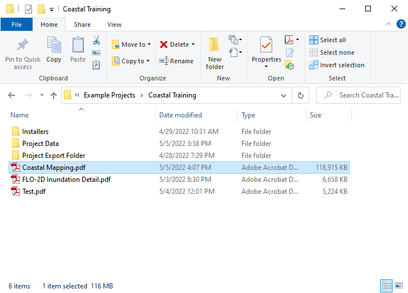The image size is (408, 293).
Task: Click the Cut scissors icon
Action: 96,40
